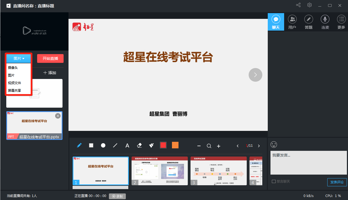
Task: Click the 开始直播 start broadcast button
Action: pyautogui.click(x=50, y=58)
